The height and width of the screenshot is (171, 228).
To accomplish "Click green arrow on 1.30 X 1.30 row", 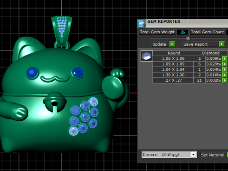I will tap(225, 75).
